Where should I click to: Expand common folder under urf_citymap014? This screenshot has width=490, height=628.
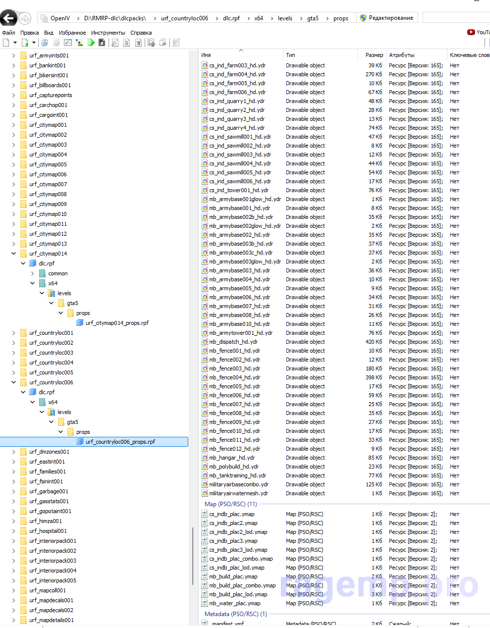pyautogui.click(x=33, y=273)
